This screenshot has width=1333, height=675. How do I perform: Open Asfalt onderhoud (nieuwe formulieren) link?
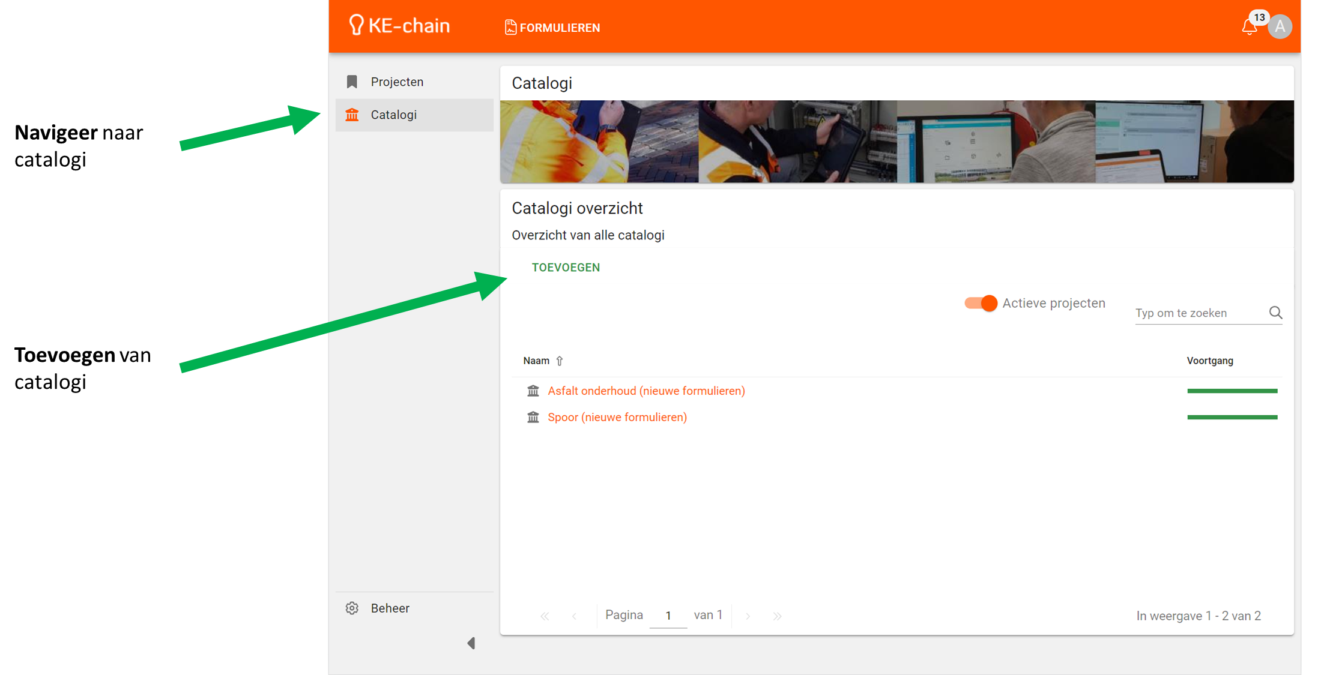(646, 391)
